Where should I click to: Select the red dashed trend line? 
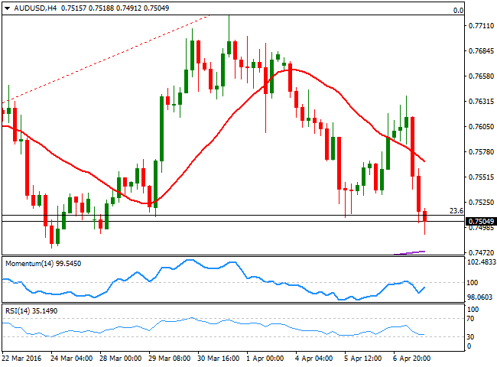tap(106, 59)
